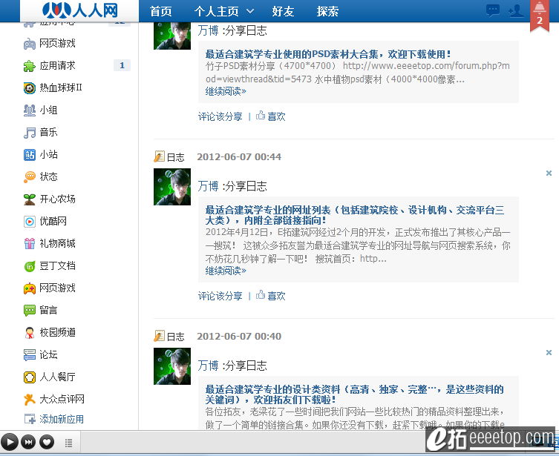This screenshot has width=559, height=456.
Task: Open the 最适合建筑学专业的网址列表 post title
Action: [x=355, y=215]
